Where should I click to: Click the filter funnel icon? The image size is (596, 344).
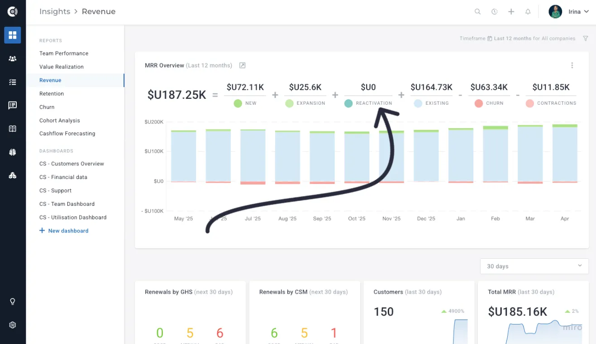[x=586, y=39]
